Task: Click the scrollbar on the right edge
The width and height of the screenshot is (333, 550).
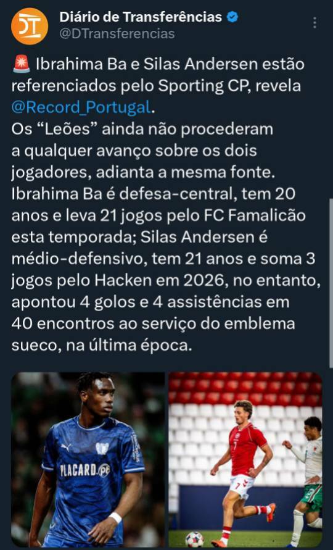Action: coord(331,284)
